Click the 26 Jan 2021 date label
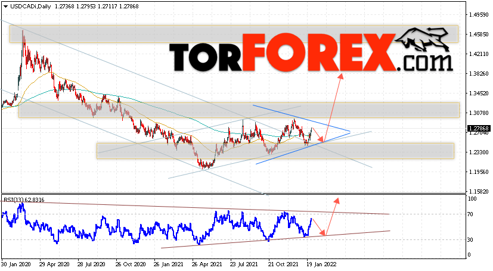The width and height of the screenshot is (493, 271). (169, 264)
